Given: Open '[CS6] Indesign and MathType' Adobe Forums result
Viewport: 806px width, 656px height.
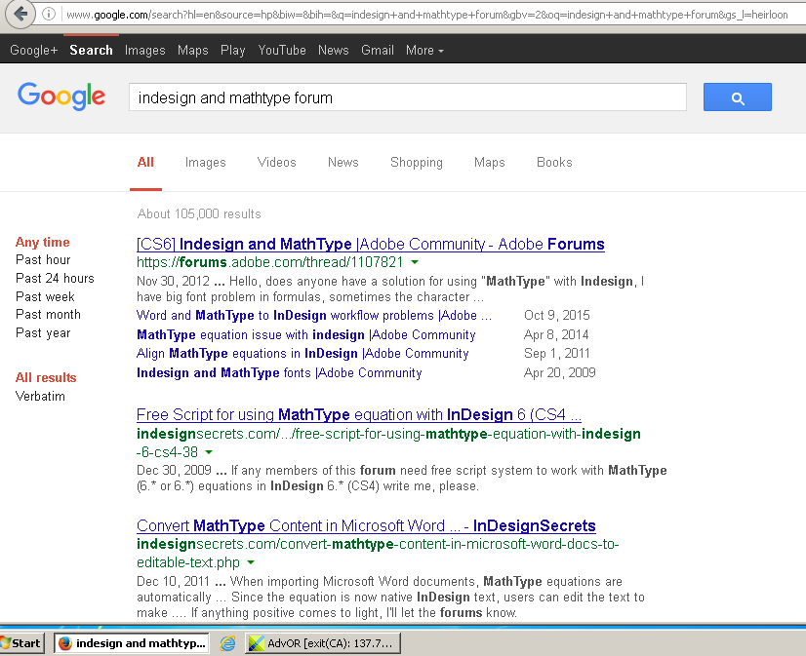Looking at the screenshot, I should pyautogui.click(x=371, y=244).
